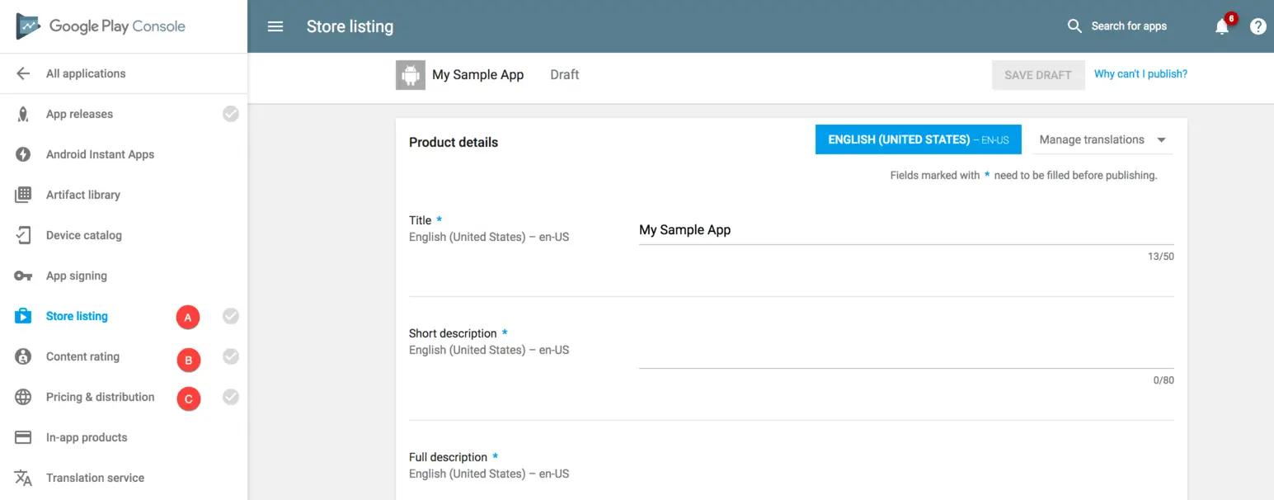Image resolution: width=1274 pixels, height=500 pixels.
Task: Focus the Title field containing My Sample App
Action: point(905,230)
